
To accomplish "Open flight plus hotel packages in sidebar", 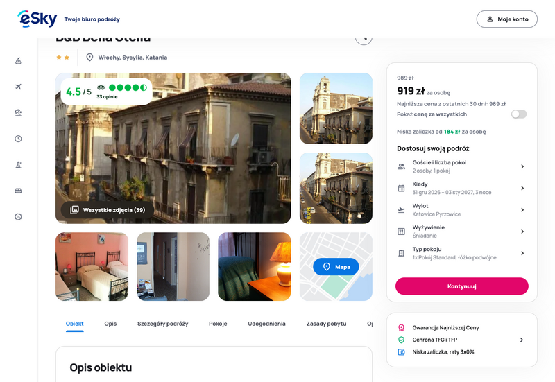I will click(x=19, y=61).
